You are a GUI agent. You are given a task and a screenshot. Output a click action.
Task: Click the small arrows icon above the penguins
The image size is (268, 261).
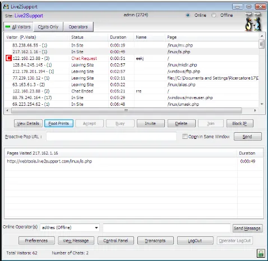253,14
